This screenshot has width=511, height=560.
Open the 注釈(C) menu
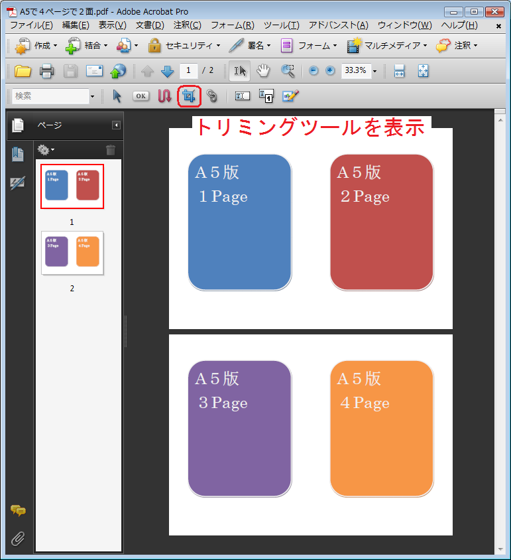coord(188,25)
